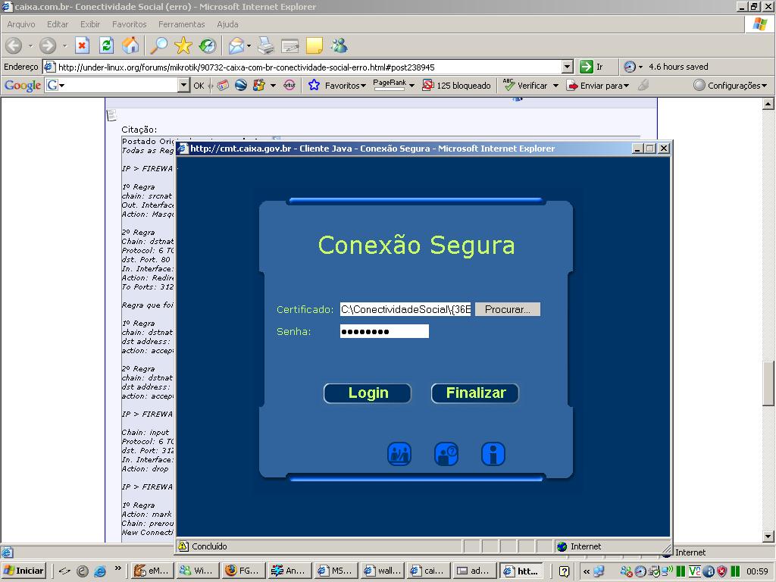Expand the quick launch chevron on taskbar

tap(117, 568)
